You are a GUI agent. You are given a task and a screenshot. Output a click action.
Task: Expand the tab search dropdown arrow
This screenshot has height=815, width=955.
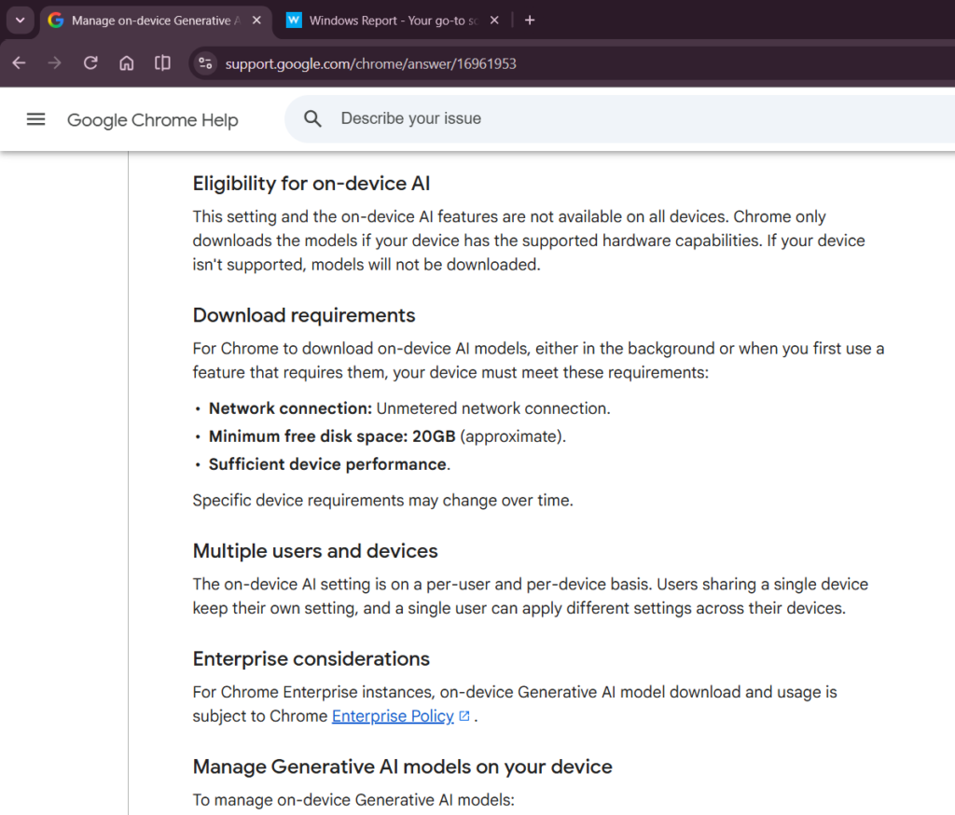coord(21,21)
